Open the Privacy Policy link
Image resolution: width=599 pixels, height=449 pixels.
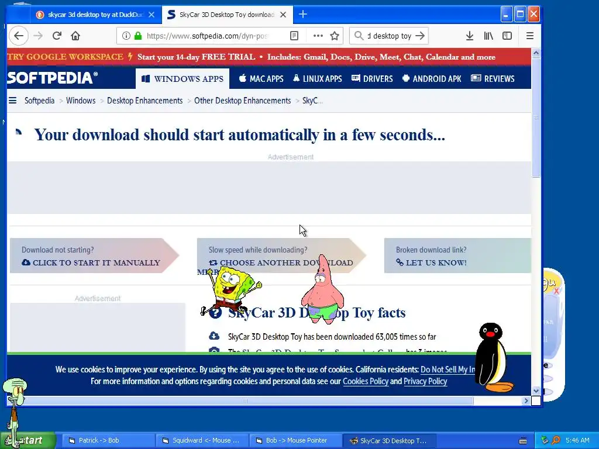coord(425,381)
